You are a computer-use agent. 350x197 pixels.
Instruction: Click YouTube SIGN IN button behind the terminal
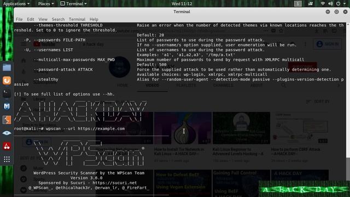click(328, 44)
